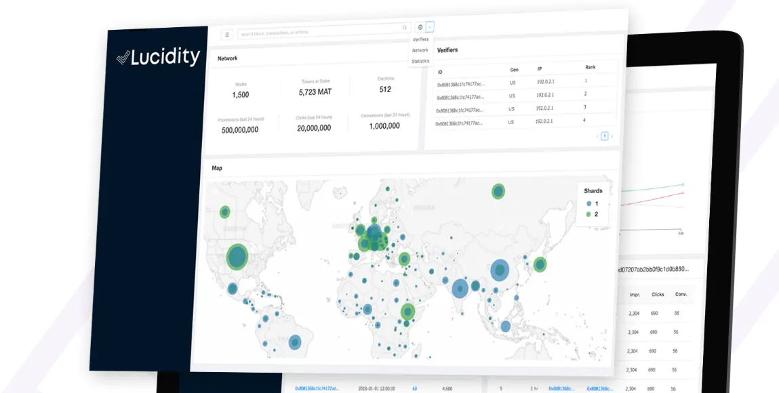
Task: Click the green bubble over northern Russia
Action: (x=498, y=191)
